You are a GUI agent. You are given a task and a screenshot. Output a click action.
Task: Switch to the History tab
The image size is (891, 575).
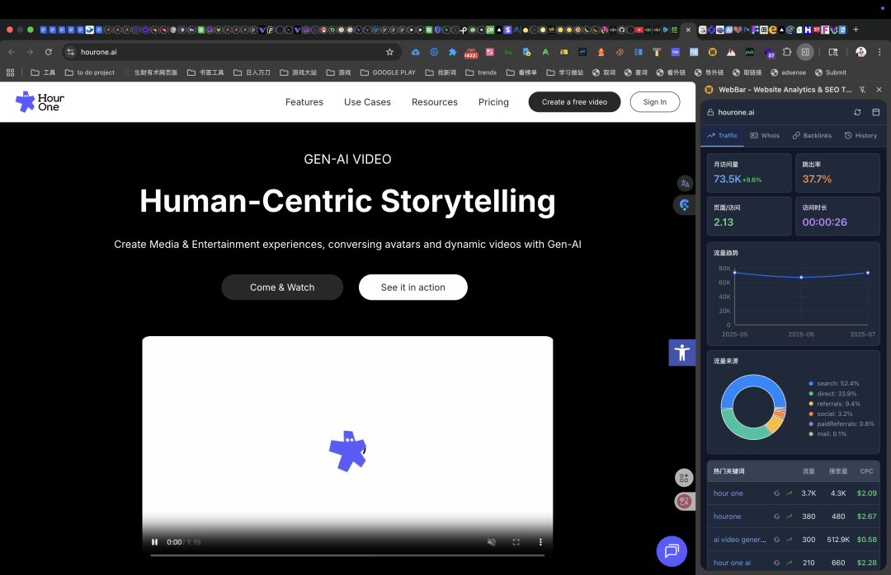tap(860, 136)
